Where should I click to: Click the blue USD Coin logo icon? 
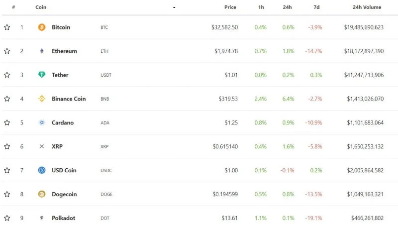pyautogui.click(x=42, y=170)
